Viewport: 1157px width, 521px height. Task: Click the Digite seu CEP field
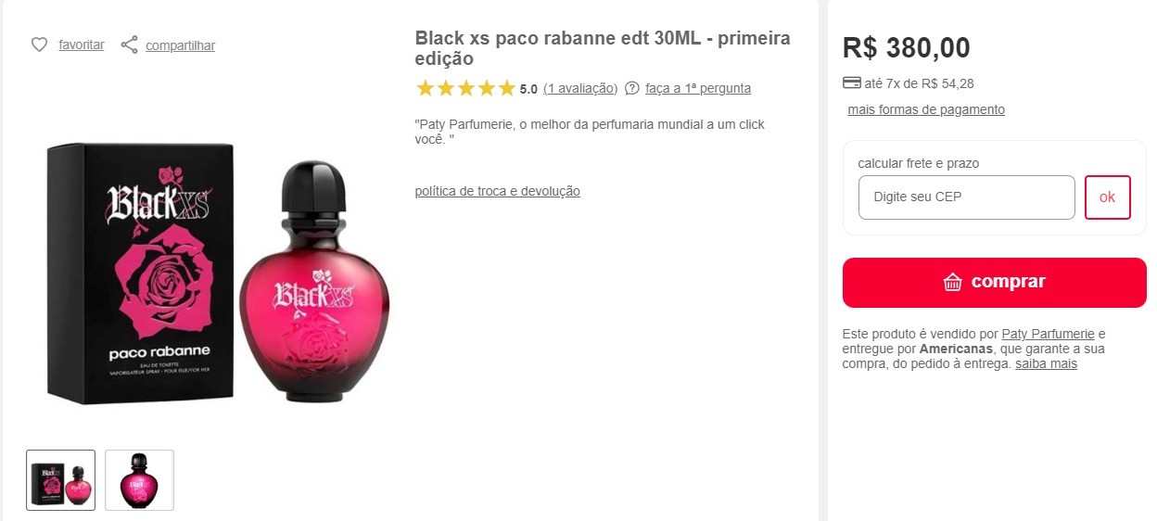pyautogui.click(x=966, y=197)
